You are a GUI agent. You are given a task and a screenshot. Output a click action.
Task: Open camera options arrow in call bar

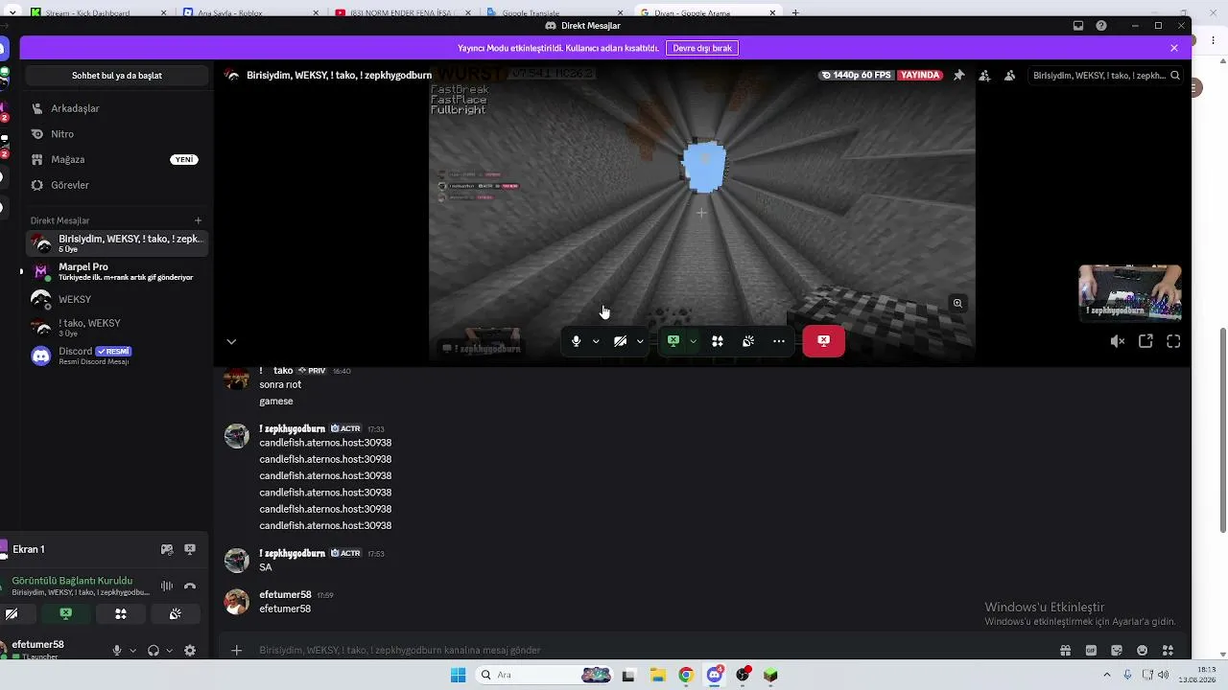click(640, 341)
